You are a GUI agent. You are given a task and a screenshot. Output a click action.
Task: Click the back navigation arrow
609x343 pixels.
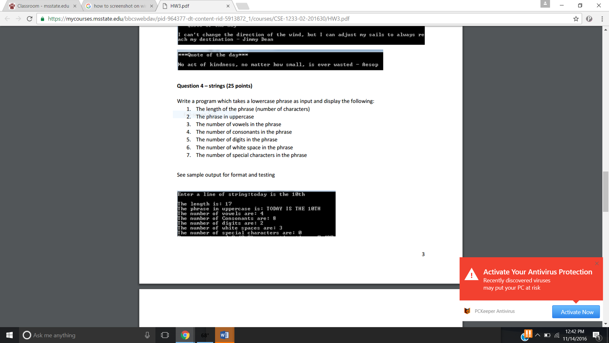pos(7,18)
